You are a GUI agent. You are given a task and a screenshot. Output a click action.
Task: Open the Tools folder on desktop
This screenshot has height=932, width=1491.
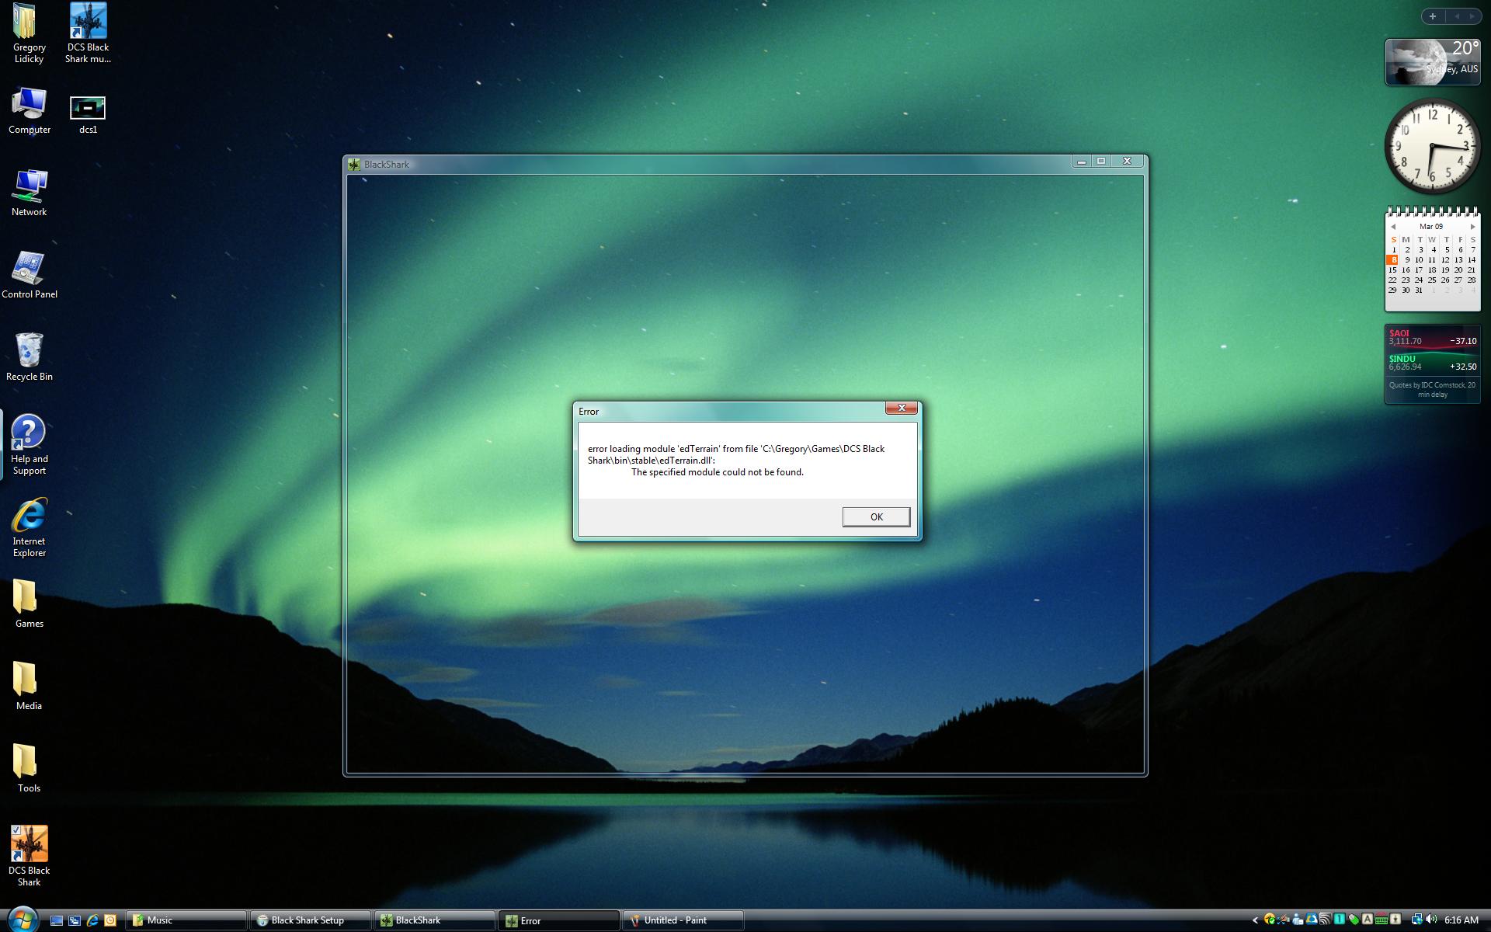[x=29, y=769]
